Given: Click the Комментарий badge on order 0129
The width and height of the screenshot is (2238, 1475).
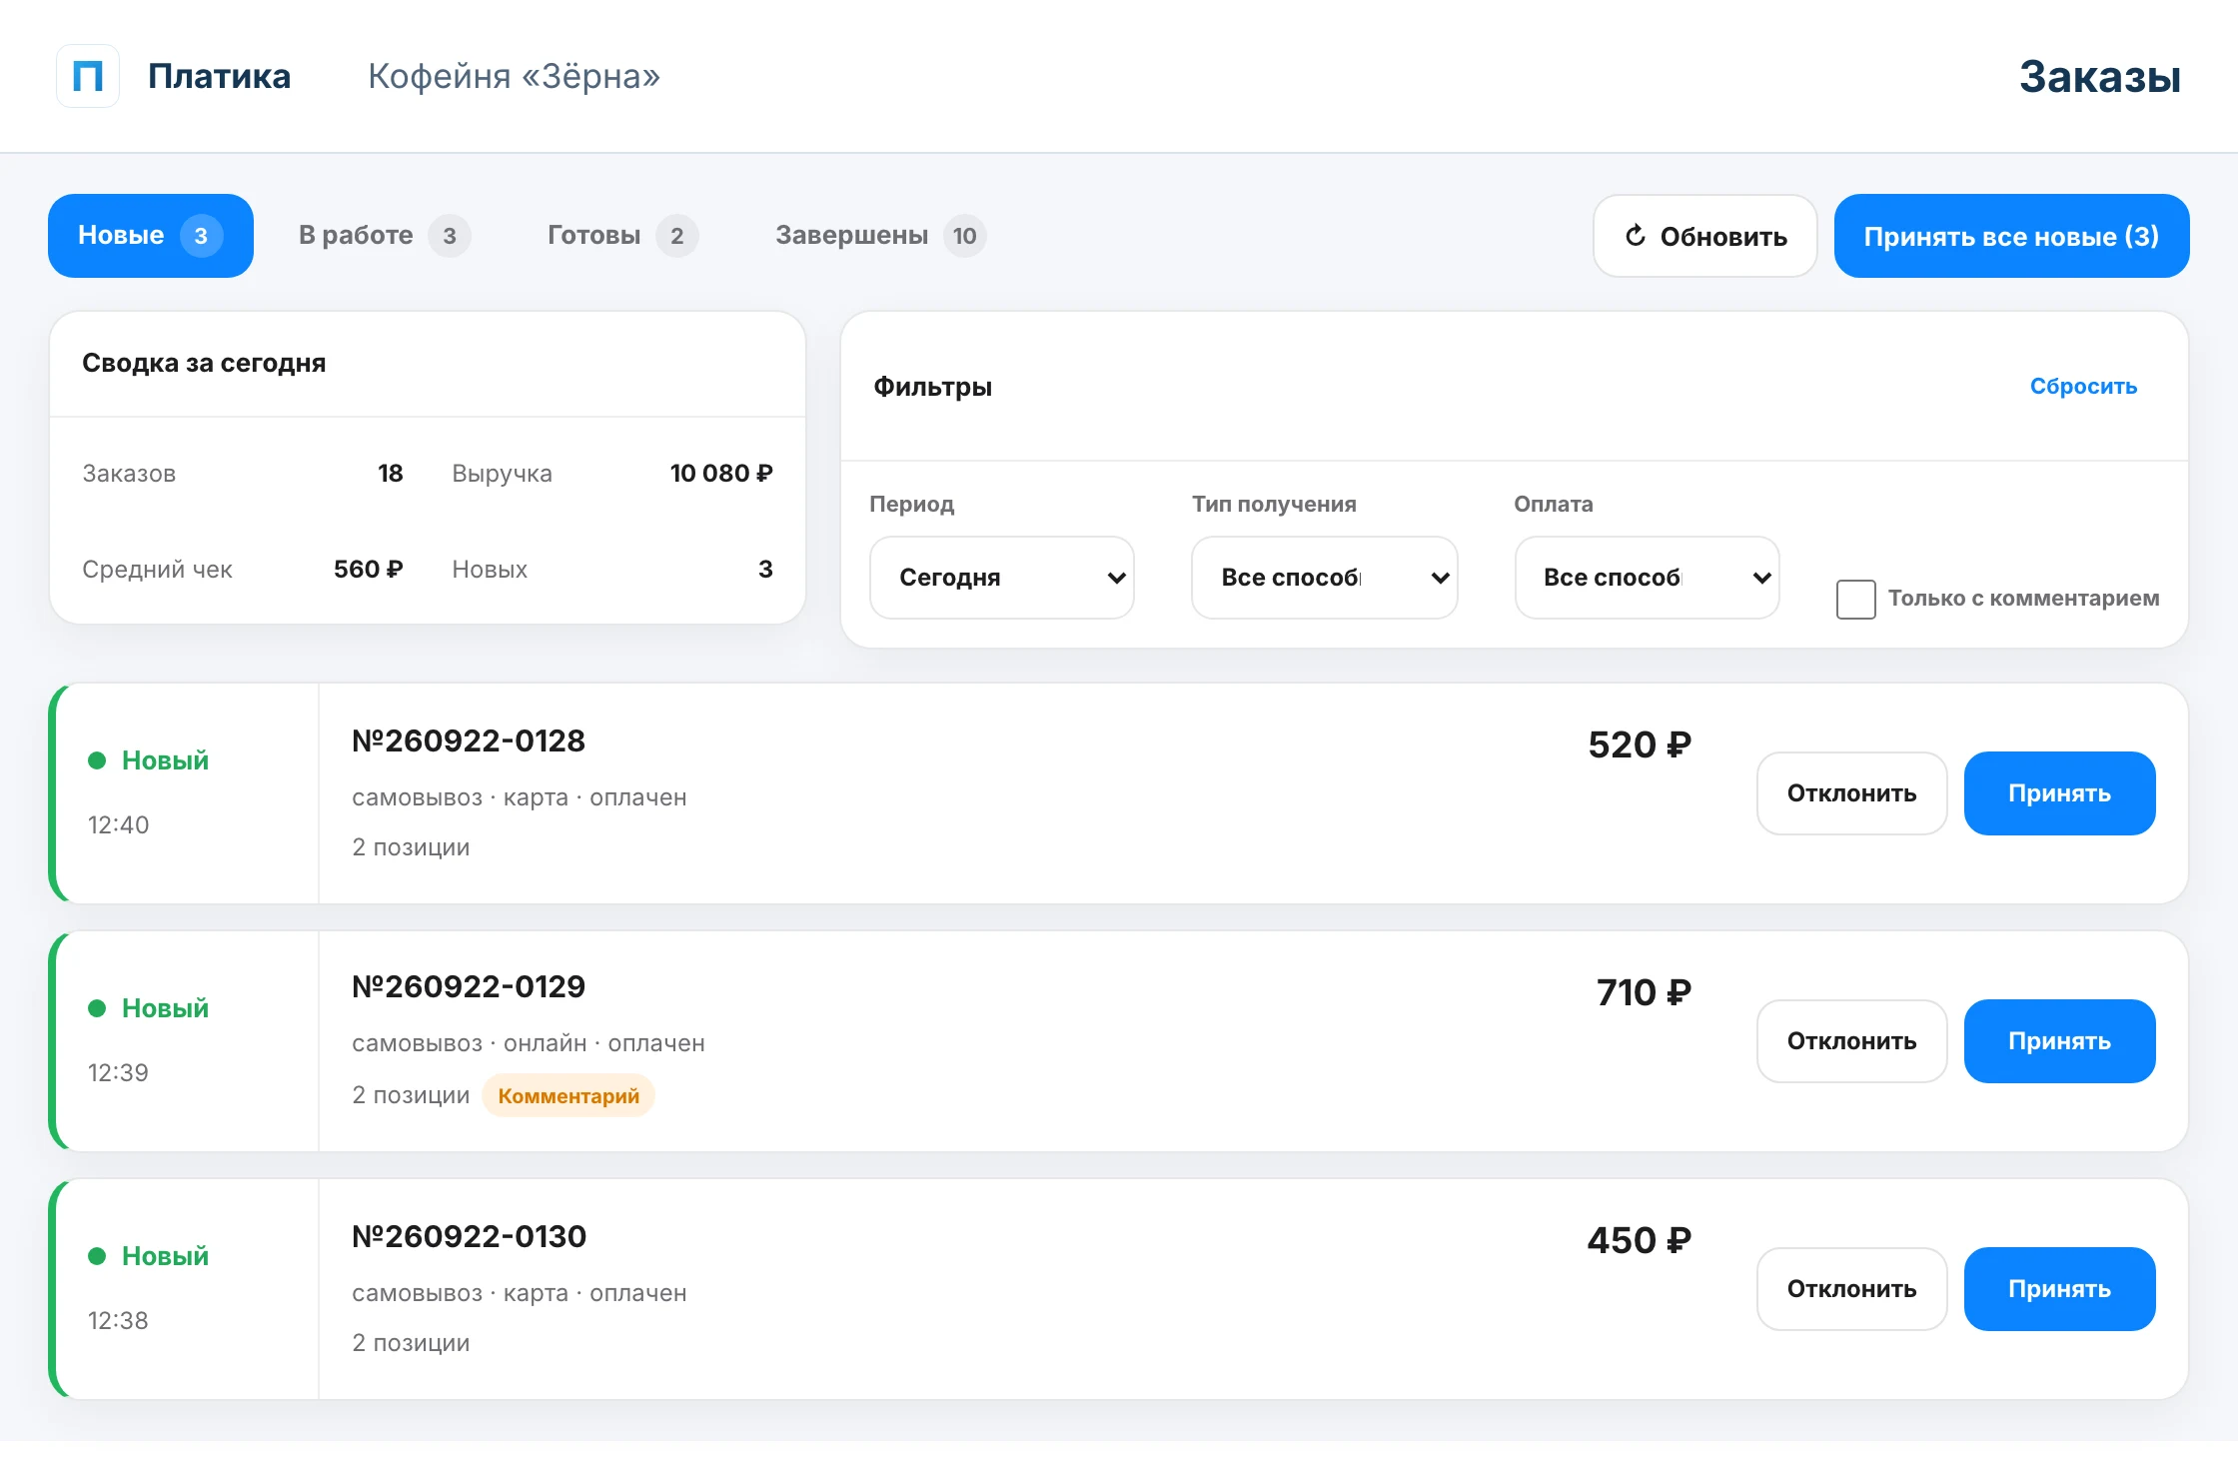Looking at the screenshot, I should tap(568, 1096).
